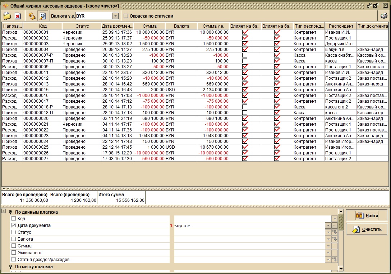This screenshot has width=391, height=274.
Task: Click the Статус filter value field
Action: [249, 232]
